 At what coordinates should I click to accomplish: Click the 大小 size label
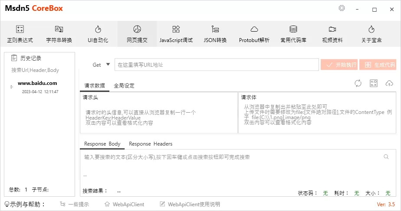pos(372,193)
